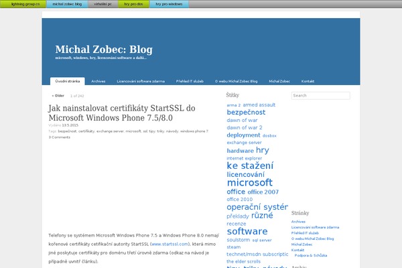Open Archives under Stránky sidebar
The image size is (402, 268).
(298, 222)
